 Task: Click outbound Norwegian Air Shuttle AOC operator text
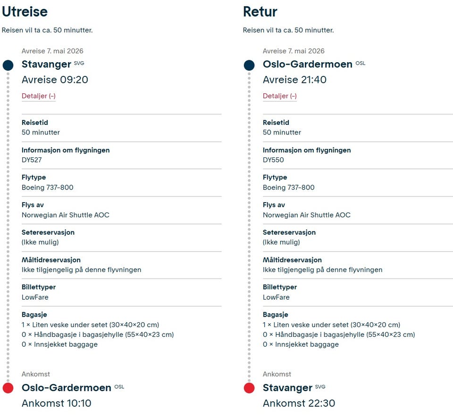coord(66,215)
